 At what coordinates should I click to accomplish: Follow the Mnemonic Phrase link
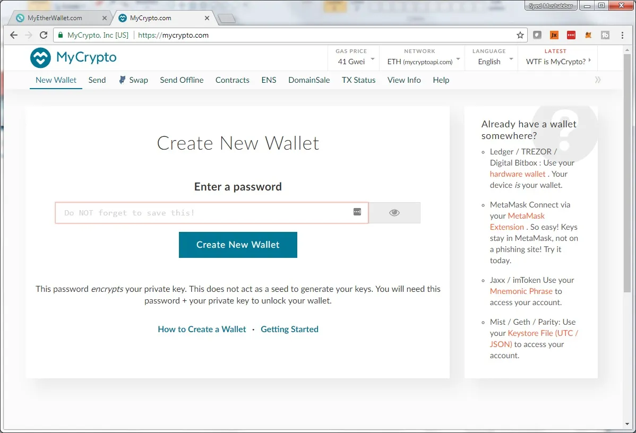[x=521, y=291]
